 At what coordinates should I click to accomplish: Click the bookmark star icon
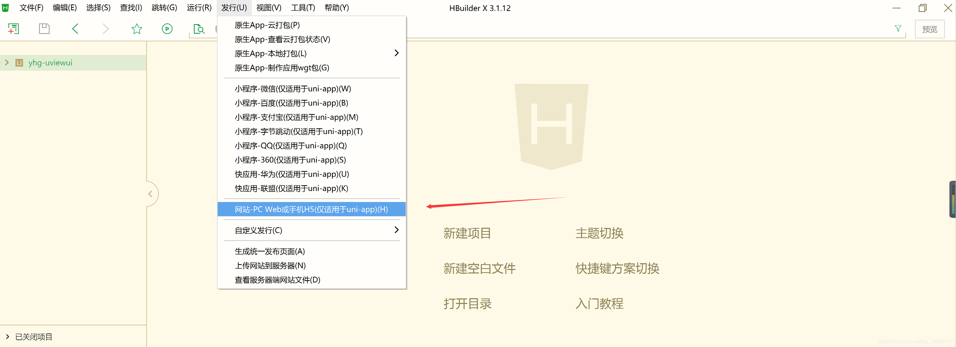136,29
